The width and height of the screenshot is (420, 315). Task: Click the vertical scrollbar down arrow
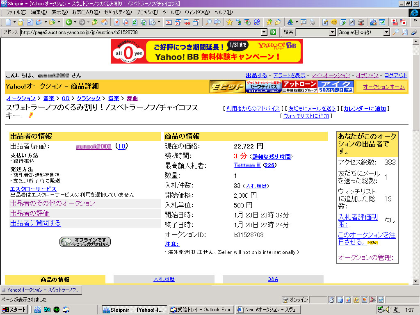pyautogui.click(x=416, y=281)
